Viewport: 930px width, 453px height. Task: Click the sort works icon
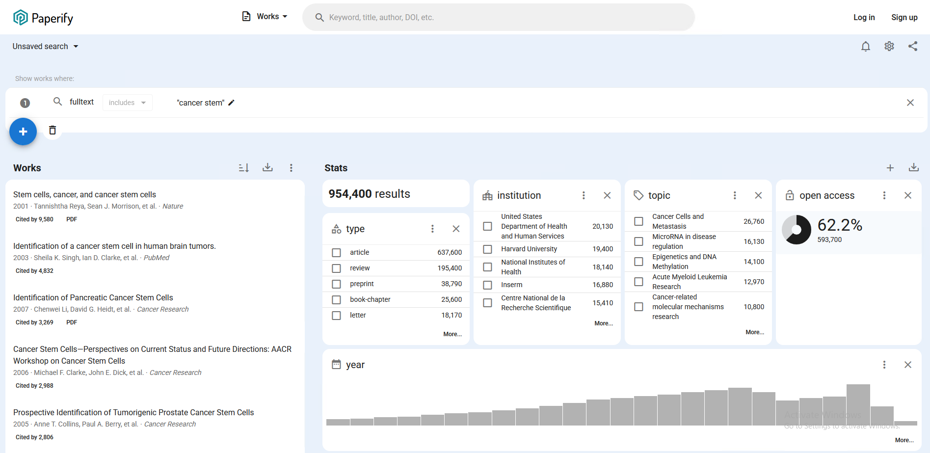244,168
